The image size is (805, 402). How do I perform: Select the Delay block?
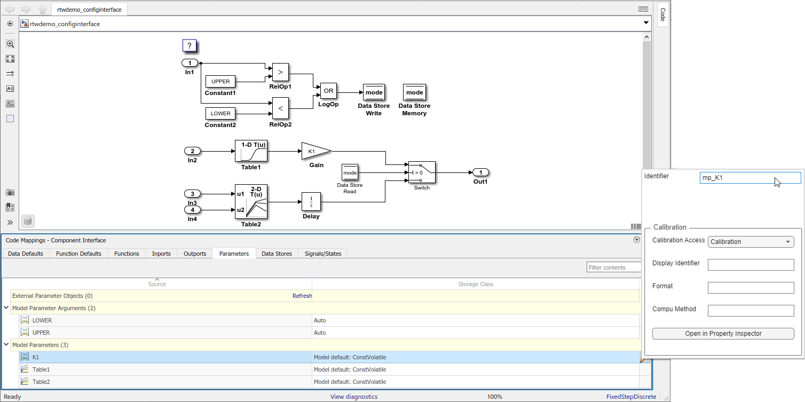311,202
